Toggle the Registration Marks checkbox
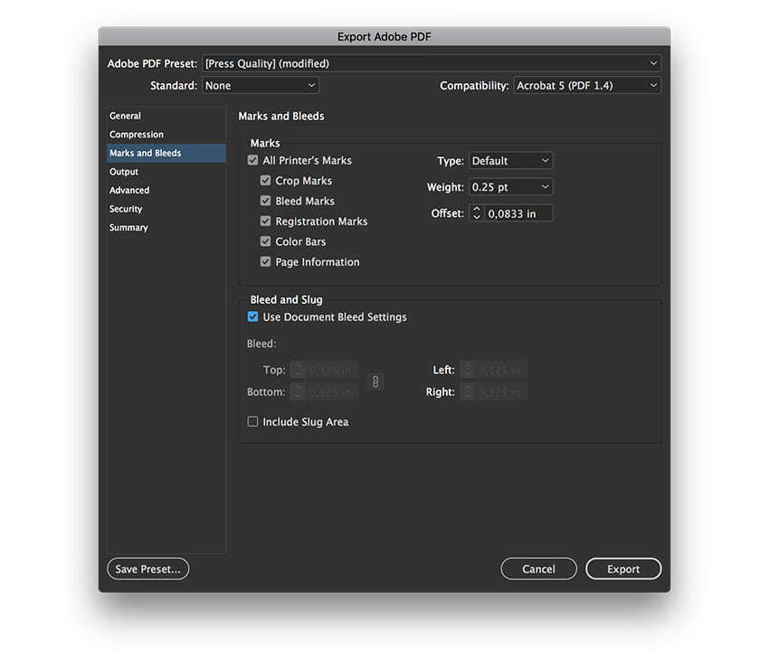Image resolution: width=769 pixels, height=660 pixels. (x=266, y=222)
